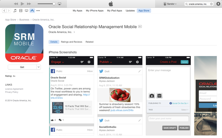Click the ora.cl/Zwu link in the post
Image resolution: width=222 pixels, height=138 pixels.
[57, 98]
